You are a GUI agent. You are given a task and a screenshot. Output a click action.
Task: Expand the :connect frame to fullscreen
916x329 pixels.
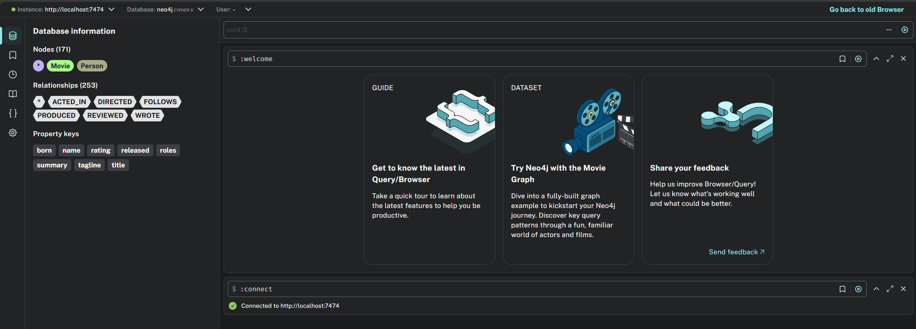pyautogui.click(x=890, y=289)
